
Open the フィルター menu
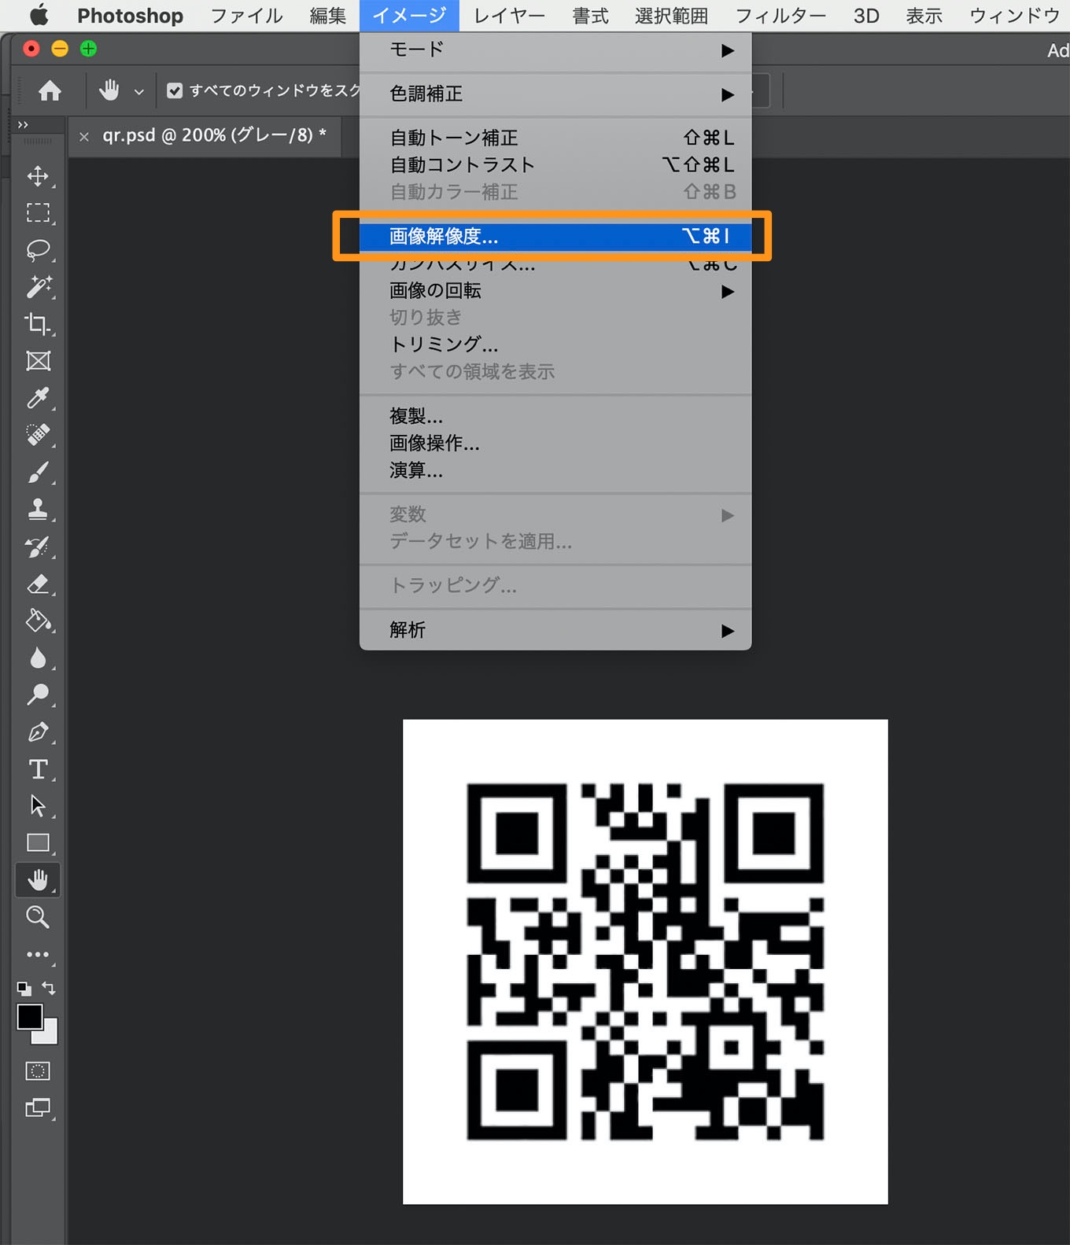pos(780,16)
